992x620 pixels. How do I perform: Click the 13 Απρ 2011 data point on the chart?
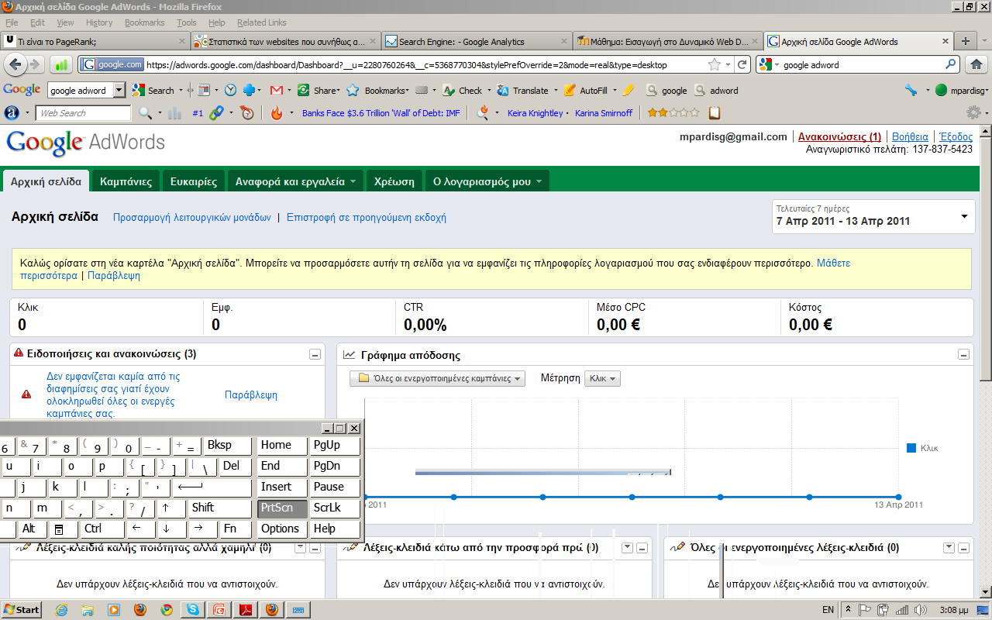click(x=898, y=497)
